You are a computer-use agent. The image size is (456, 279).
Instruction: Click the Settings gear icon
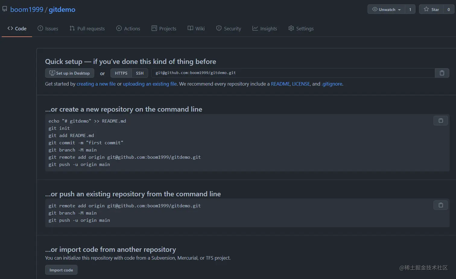point(291,28)
